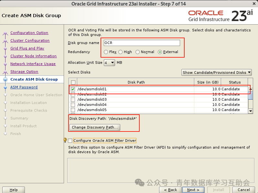This screenshot has width=258, height=193.
Task: Click the 10.0 size of /dev/asmdisk01
Action: 216,89
